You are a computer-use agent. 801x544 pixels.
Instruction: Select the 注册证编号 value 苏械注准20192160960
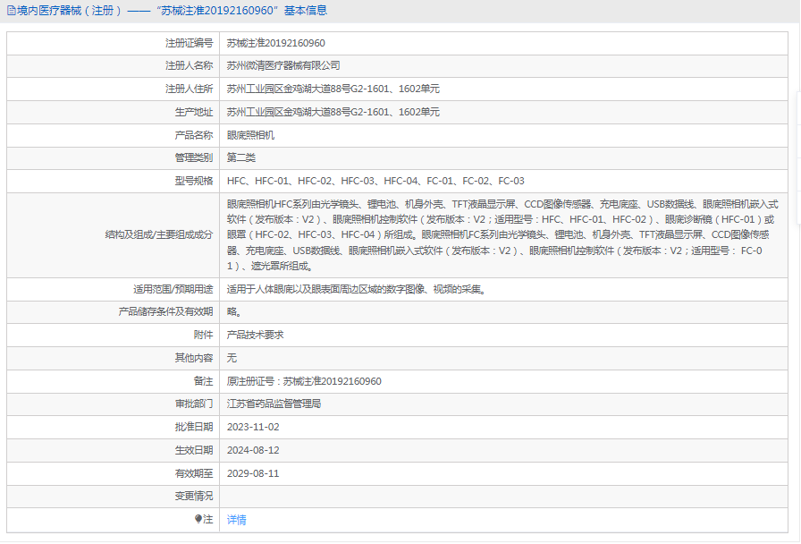coord(276,44)
